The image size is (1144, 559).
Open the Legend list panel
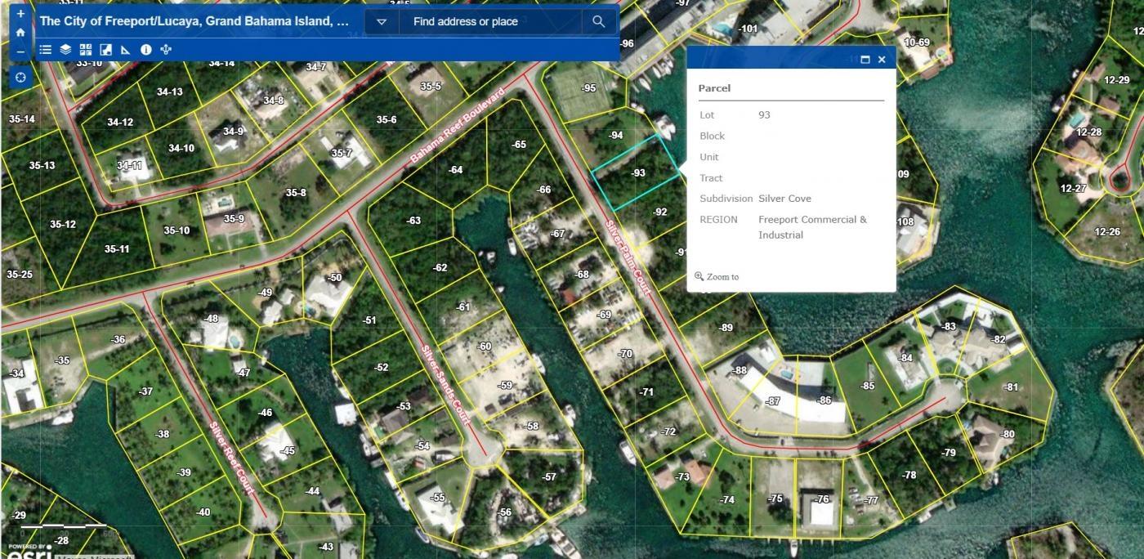tap(46, 50)
